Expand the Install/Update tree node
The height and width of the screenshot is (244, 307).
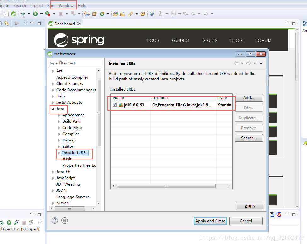point(53,103)
